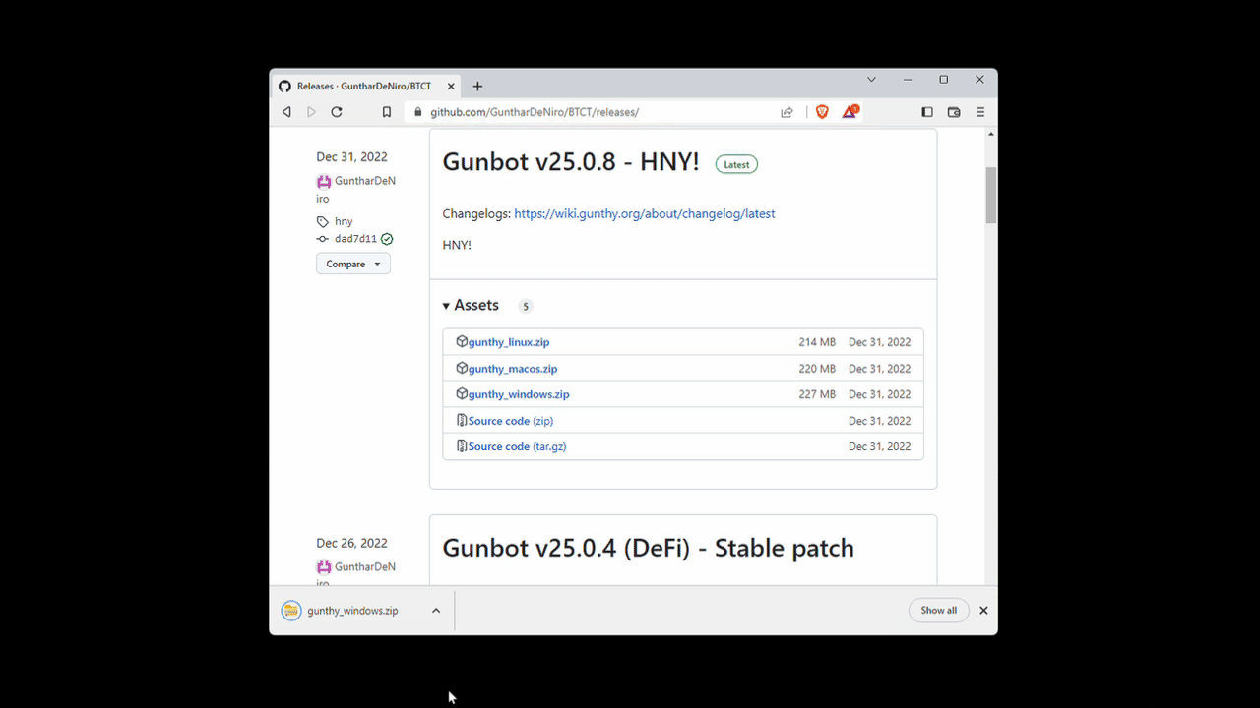The image size is (1260, 708).
Task: Select the Releases GuntharDeNiro/BTCT tab
Action: coord(364,87)
